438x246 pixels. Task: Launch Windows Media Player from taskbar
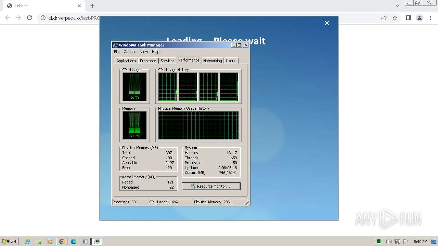tap(50, 242)
